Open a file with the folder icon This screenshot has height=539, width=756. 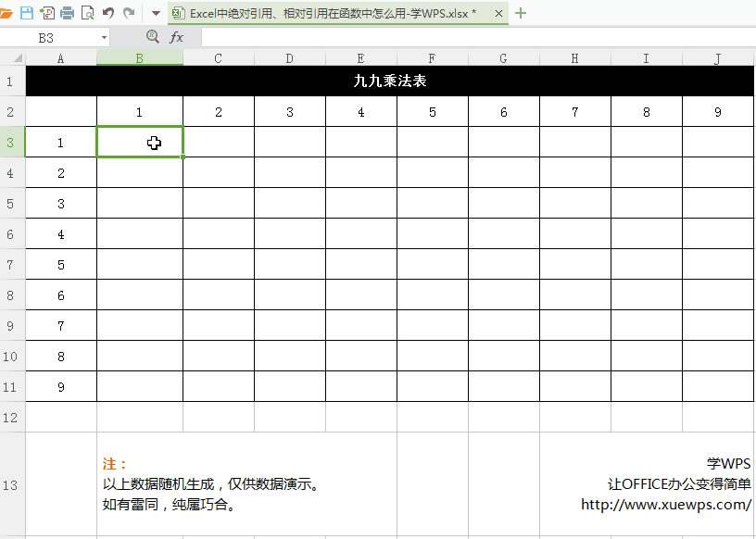(7, 13)
